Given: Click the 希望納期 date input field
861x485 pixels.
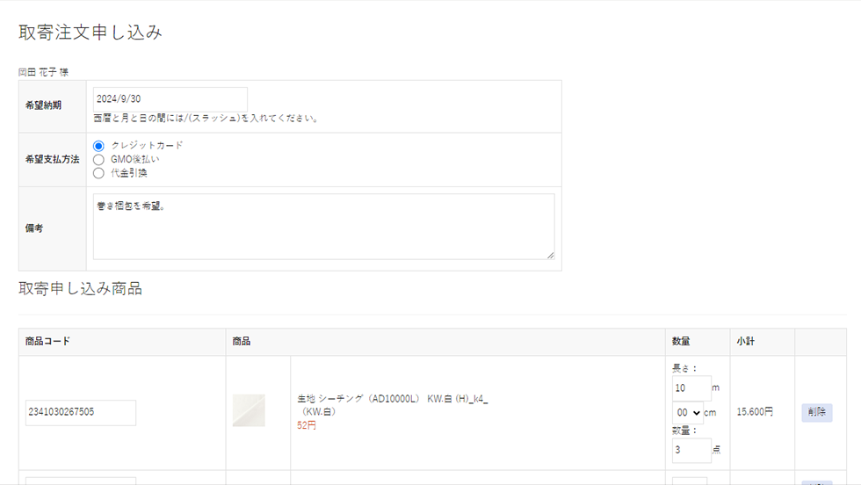Looking at the screenshot, I should tap(170, 99).
